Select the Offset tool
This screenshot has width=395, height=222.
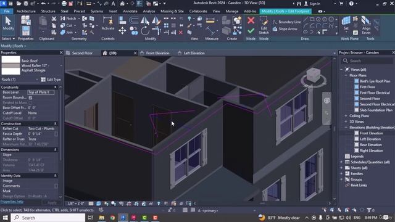tap(133, 20)
